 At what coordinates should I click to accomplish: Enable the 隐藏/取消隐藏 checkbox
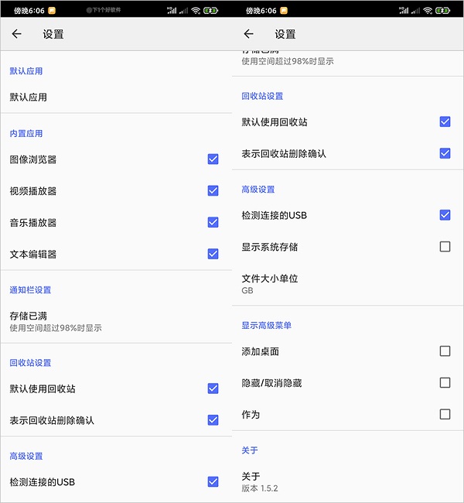(445, 383)
